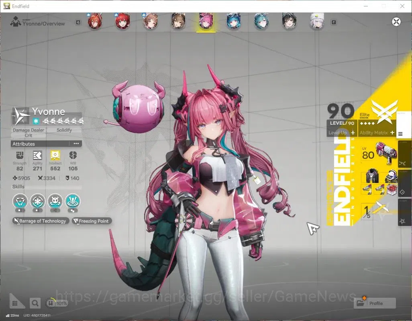Click the 101% progress indicator
The height and width of the screenshot is (321, 412).
57,303
